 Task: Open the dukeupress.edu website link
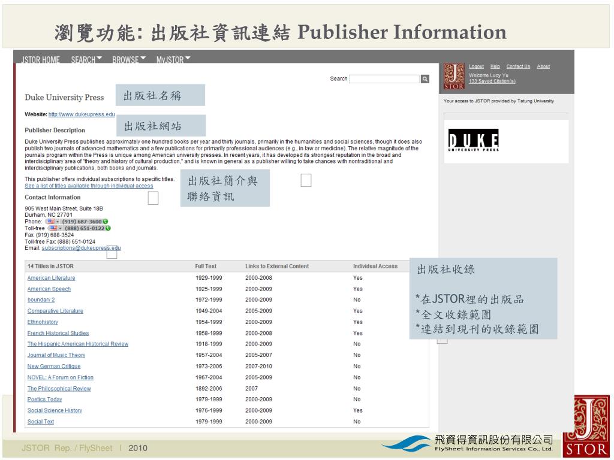(82, 114)
